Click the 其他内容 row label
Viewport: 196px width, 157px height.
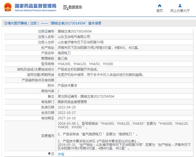(x=48, y=91)
